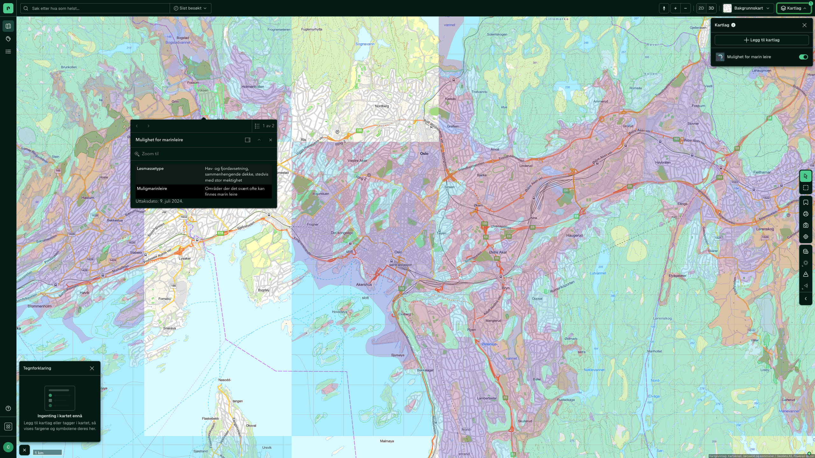This screenshot has height=458, width=815.
Task: Click the compass north-reset icon
Action: tap(664, 8)
